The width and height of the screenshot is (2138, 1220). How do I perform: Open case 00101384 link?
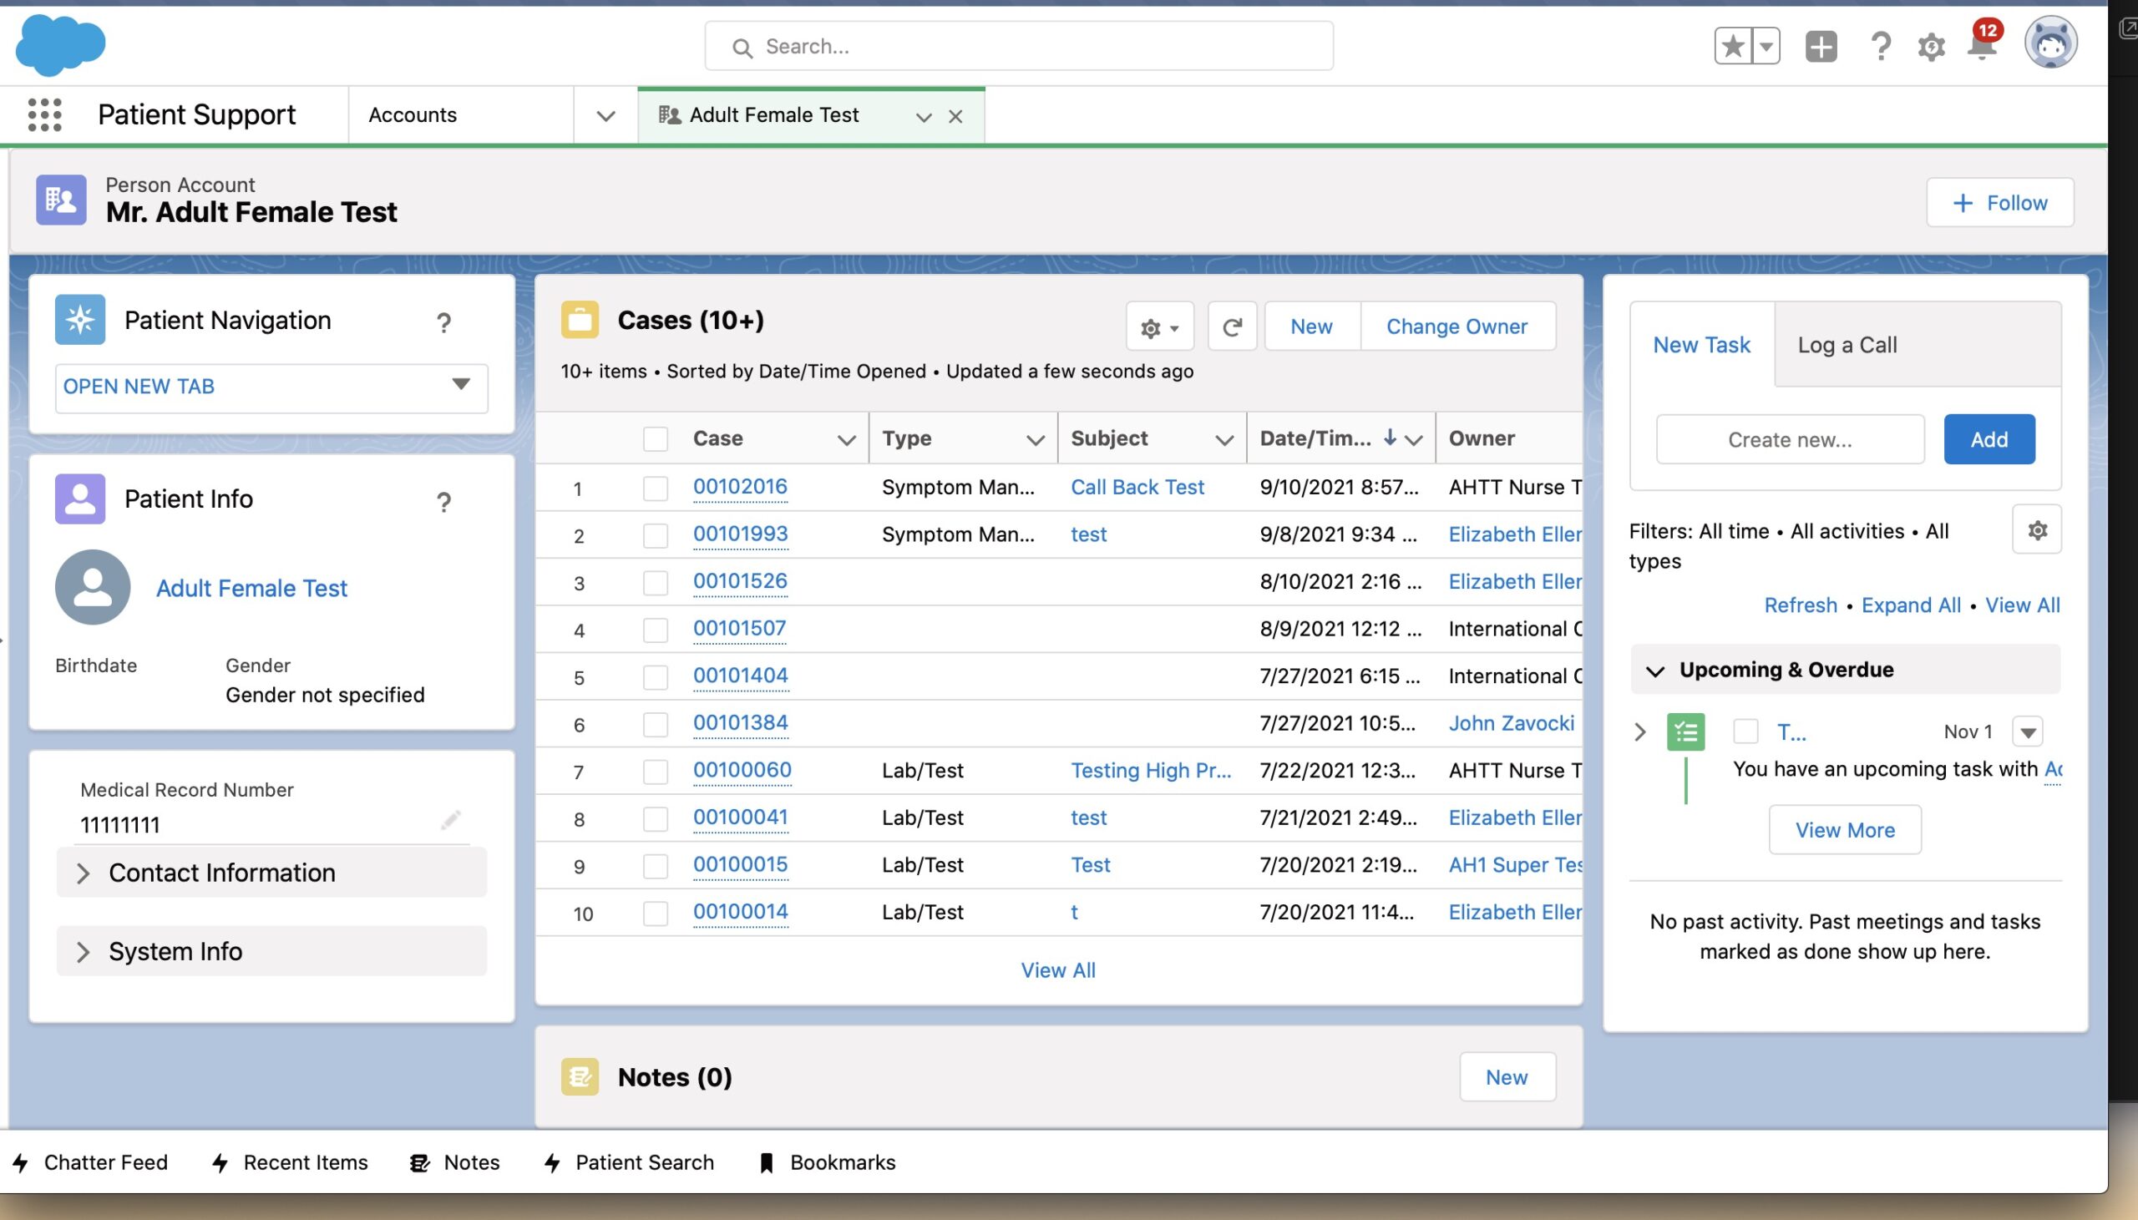(x=741, y=722)
